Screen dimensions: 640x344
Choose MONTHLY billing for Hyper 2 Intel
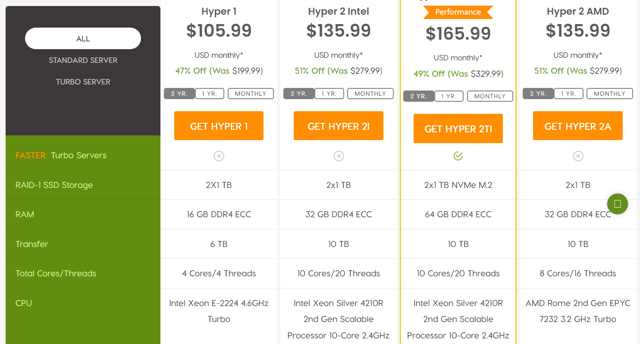pyautogui.click(x=370, y=94)
